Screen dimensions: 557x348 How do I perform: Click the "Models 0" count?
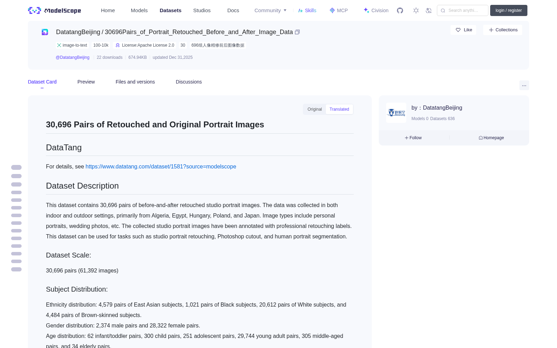click(x=420, y=119)
